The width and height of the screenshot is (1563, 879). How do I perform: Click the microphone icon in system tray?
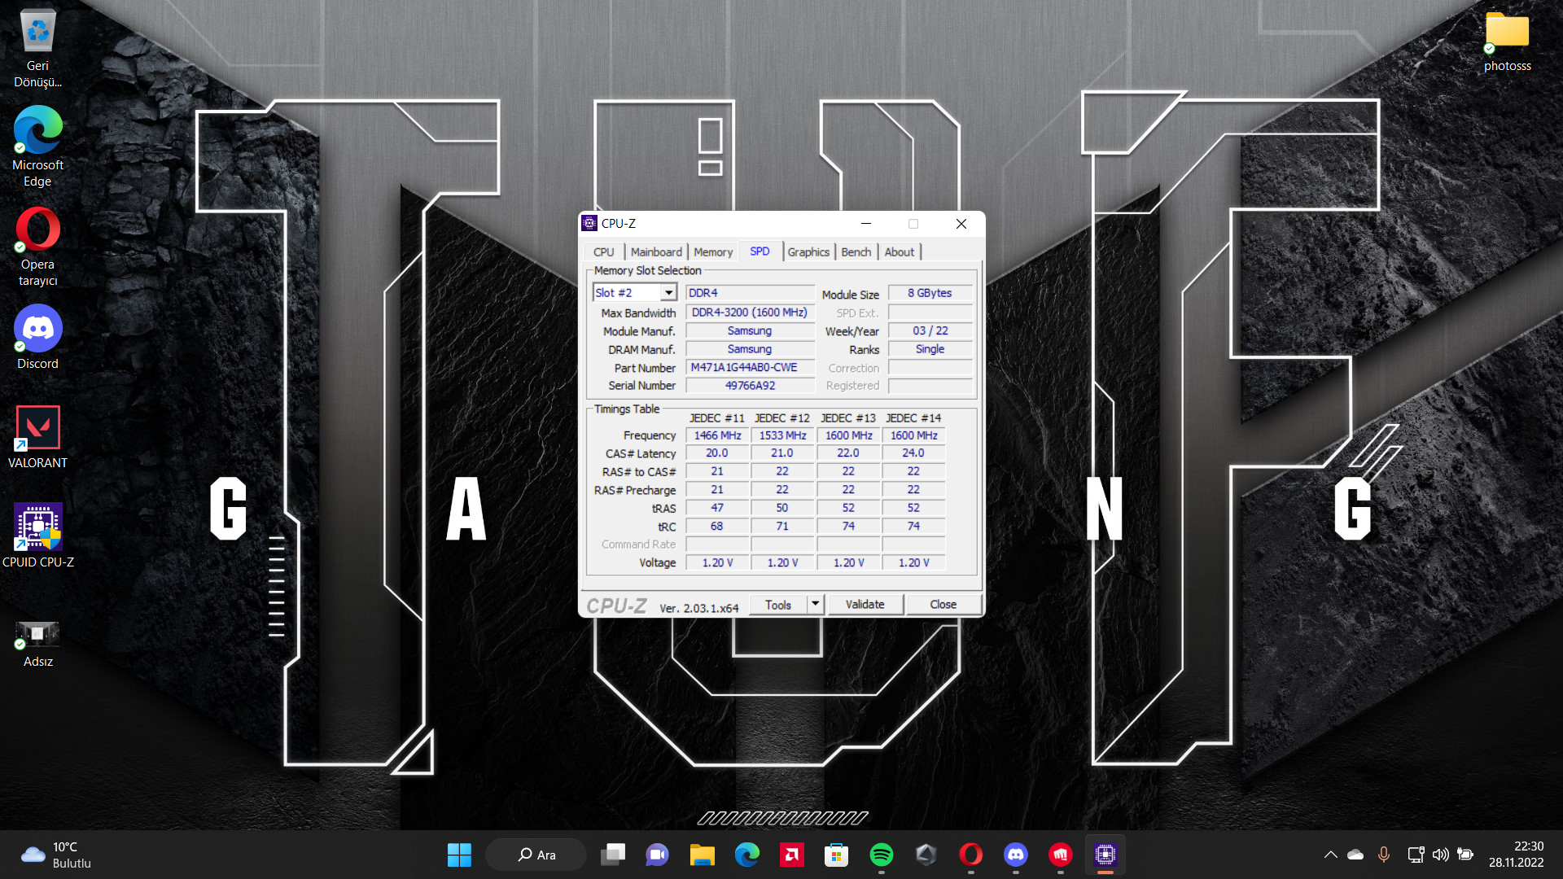coord(1383,855)
